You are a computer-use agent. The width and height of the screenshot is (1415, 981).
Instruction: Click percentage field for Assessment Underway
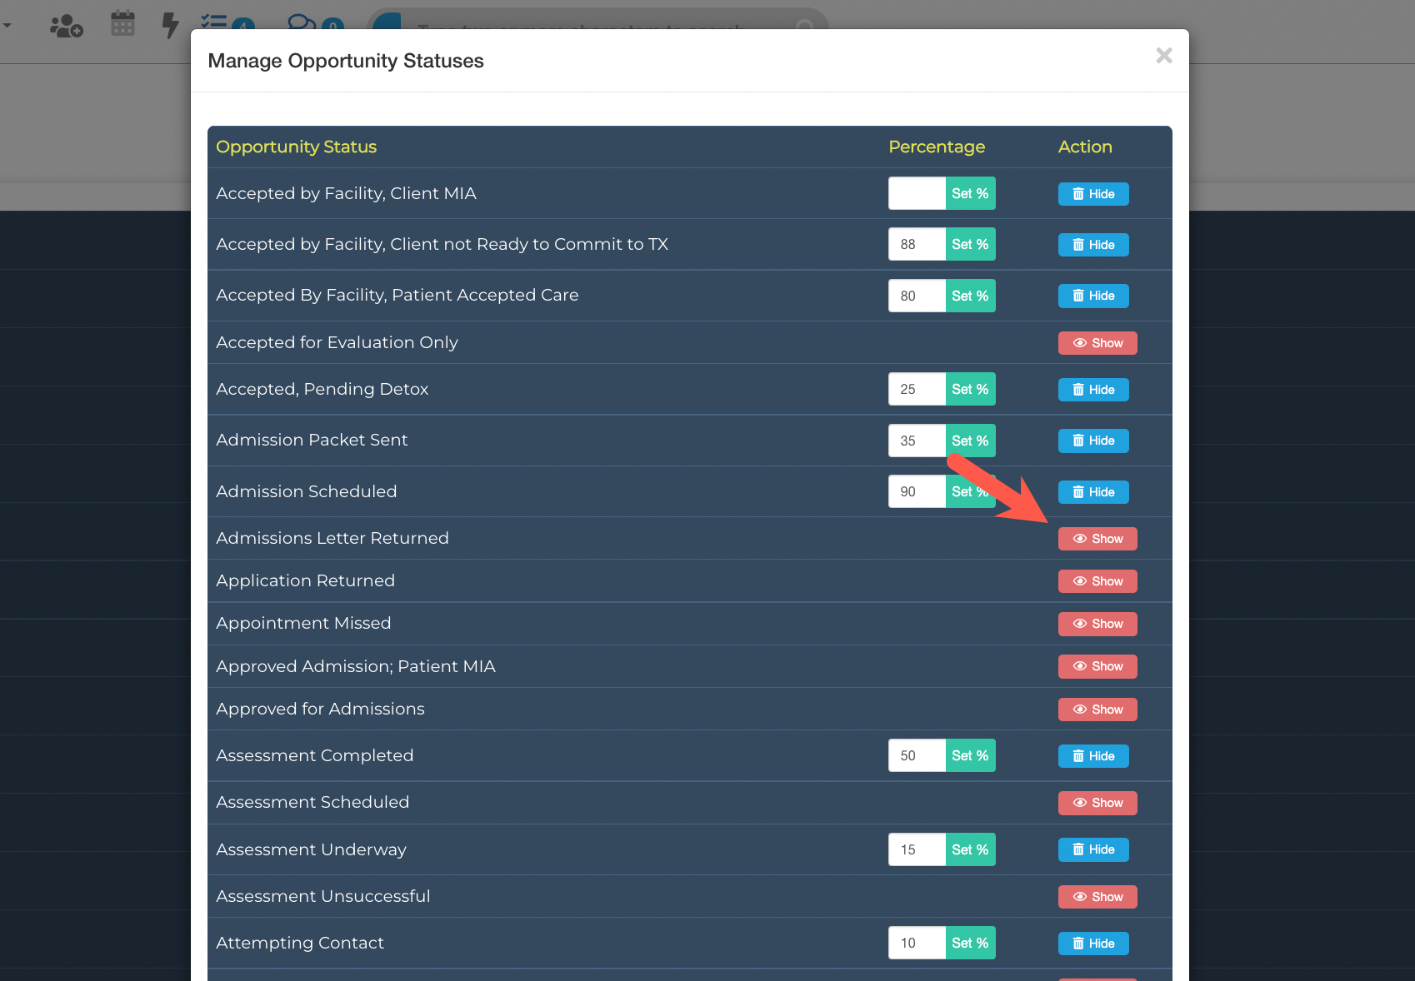pyautogui.click(x=917, y=849)
